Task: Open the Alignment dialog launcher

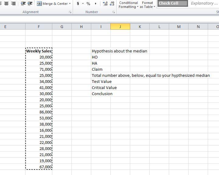Action: [70, 12]
